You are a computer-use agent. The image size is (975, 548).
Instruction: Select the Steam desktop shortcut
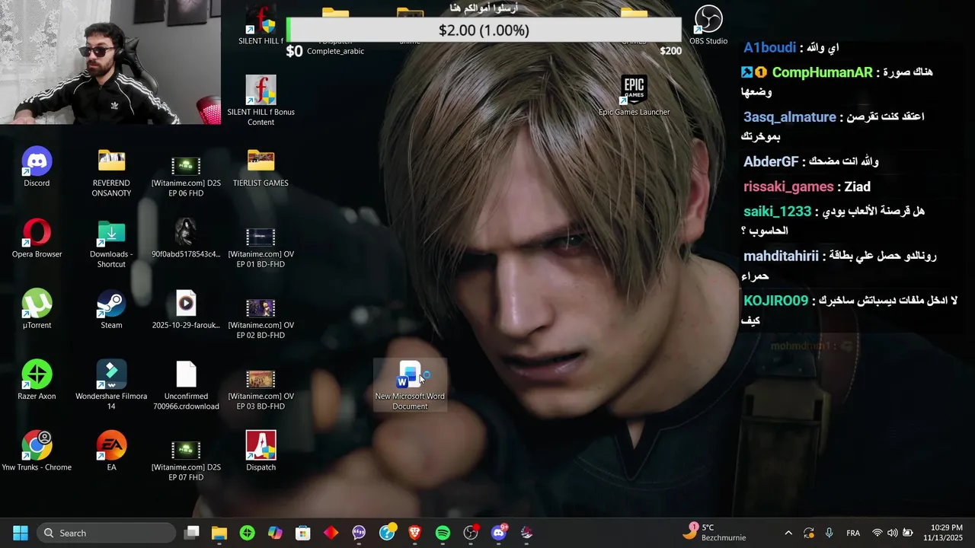tap(111, 308)
